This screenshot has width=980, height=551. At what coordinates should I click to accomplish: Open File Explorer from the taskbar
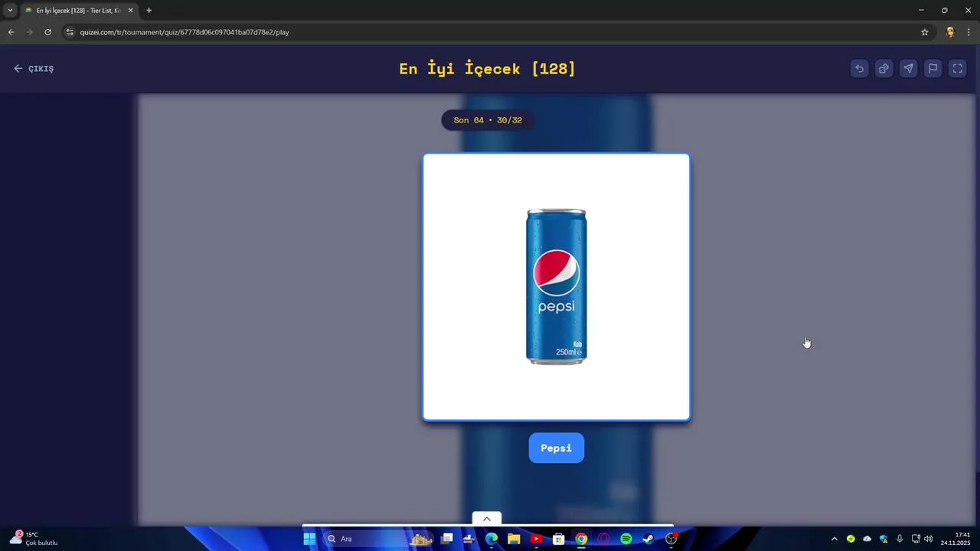click(514, 539)
